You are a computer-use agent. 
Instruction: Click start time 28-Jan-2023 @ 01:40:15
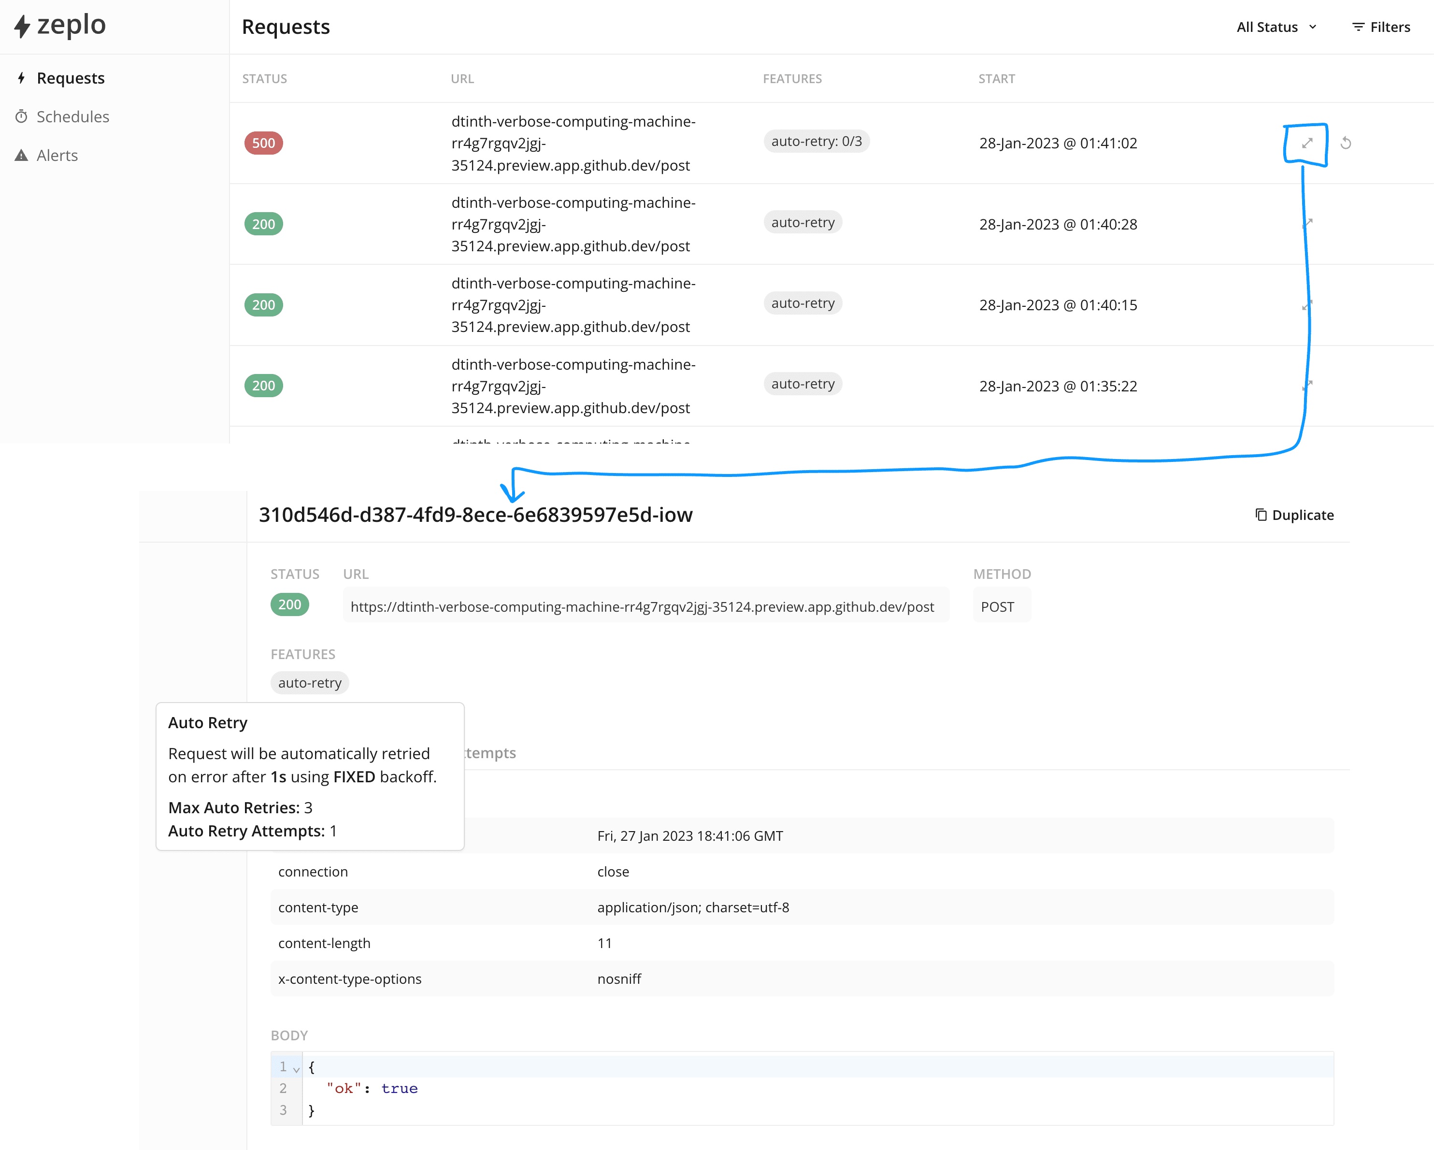(x=1058, y=305)
